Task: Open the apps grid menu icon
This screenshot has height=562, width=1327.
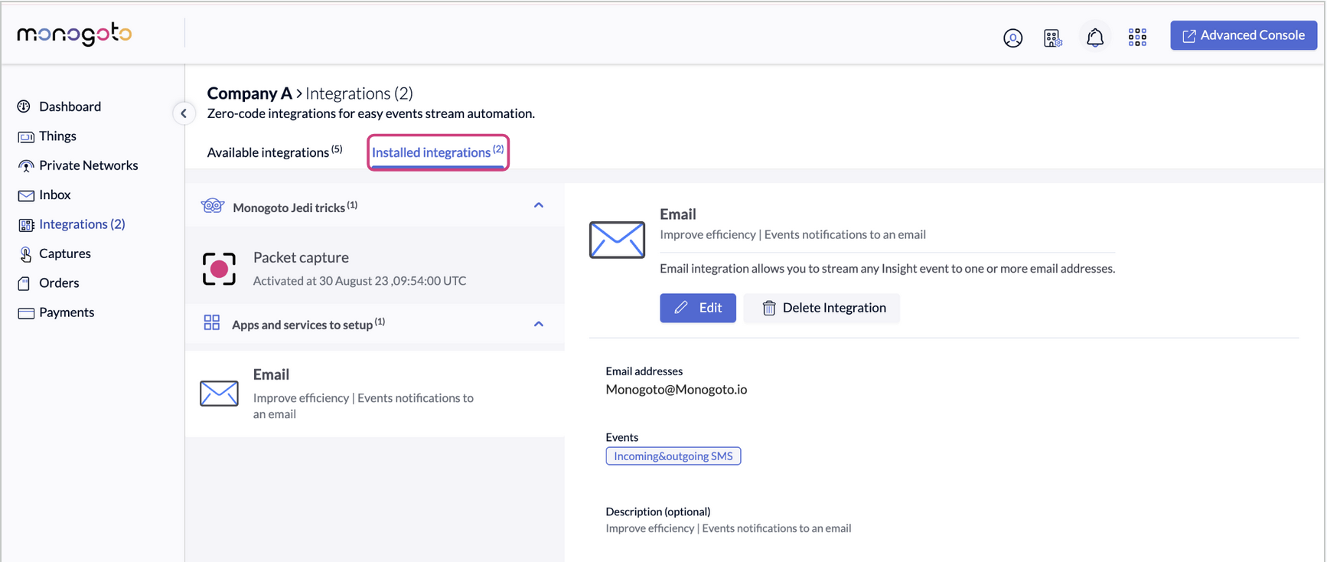Action: (x=1137, y=38)
